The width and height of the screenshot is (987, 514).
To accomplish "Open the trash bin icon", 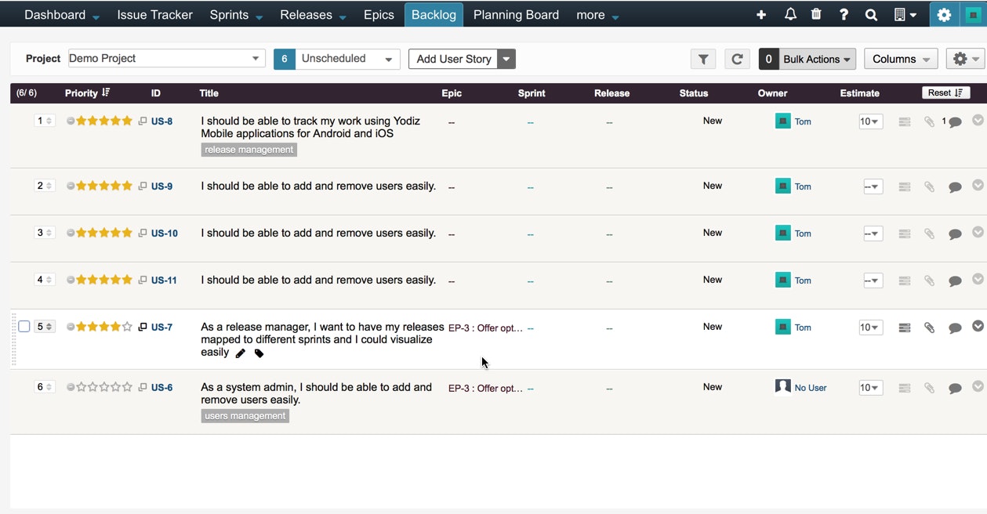I will (816, 14).
